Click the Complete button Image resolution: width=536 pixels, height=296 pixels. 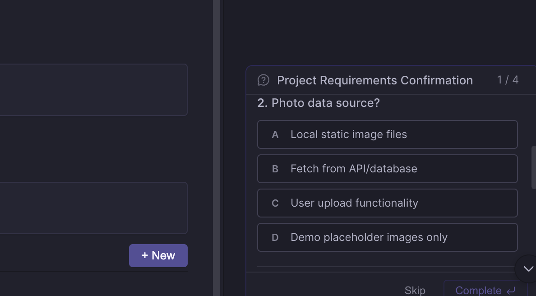pos(478,290)
